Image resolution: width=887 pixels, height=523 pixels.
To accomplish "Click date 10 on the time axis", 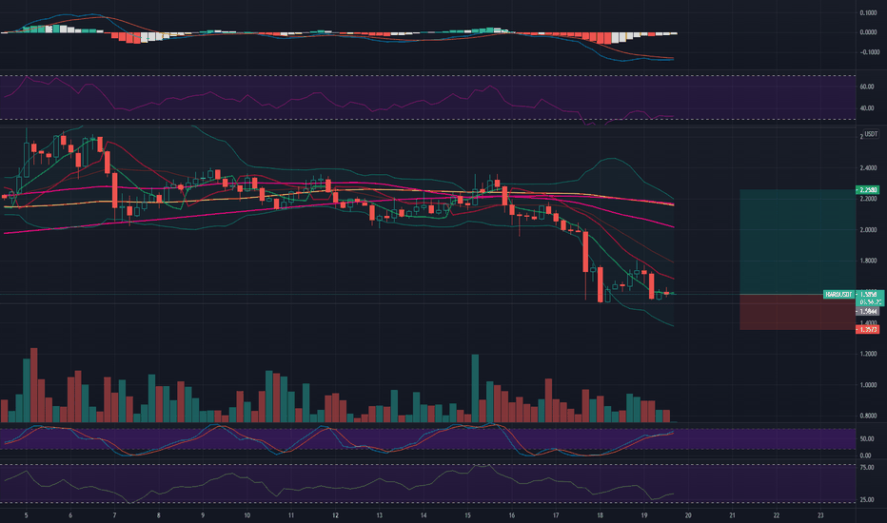I will click(x=246, y=515).
